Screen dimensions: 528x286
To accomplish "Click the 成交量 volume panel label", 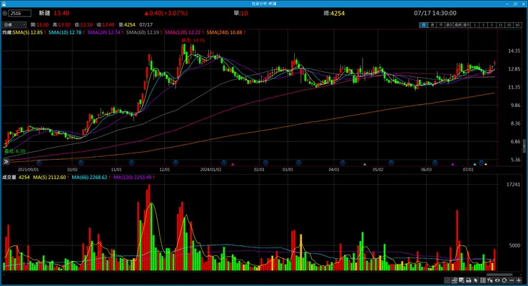I will (x=9, y=177).
